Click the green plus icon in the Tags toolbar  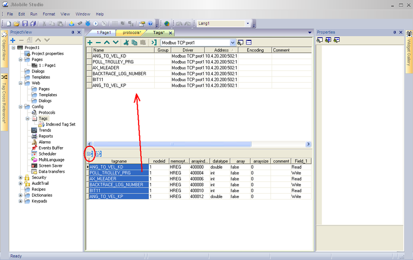(90, 42)
